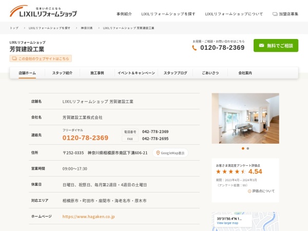Viewport: 308px width, 231px height.
Task: Click the large orange 0120-78-2369 freedial number
Action: point(85,138)
